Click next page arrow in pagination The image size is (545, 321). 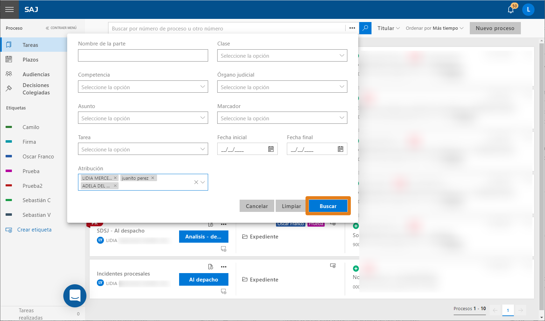pos(521,310)
